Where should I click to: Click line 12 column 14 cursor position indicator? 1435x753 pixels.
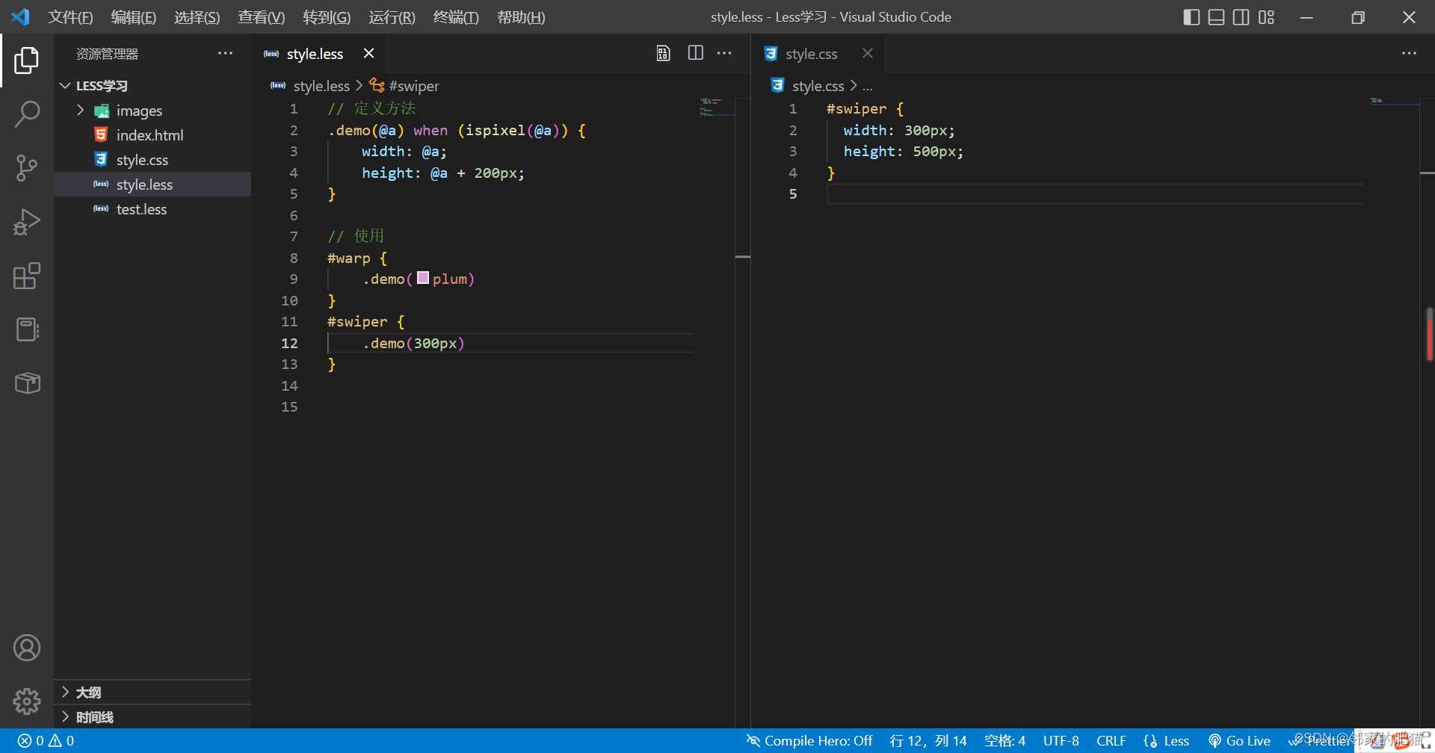click(x=928, y=741)
